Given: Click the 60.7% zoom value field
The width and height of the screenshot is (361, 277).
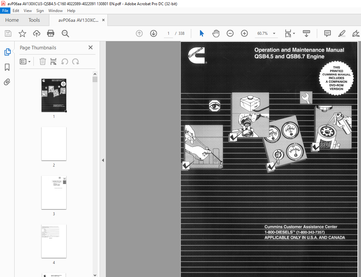Looking at the screenshot, I should point(262,34).
